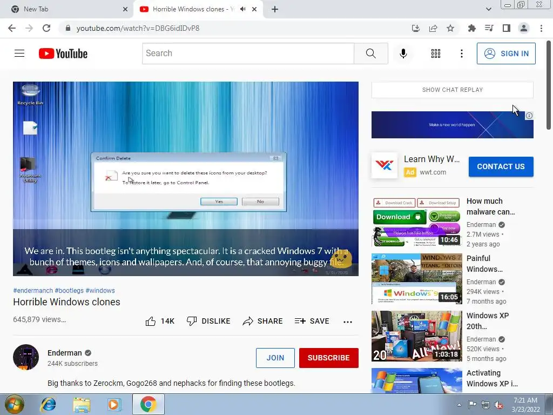Share the video via the SHARE arrow
Screen dimensions: 553x415
[x=263, y=321]
